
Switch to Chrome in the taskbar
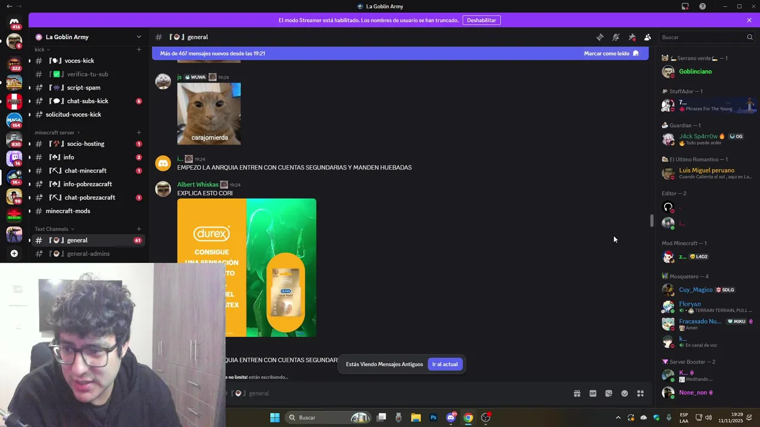click(x=468, y=418)
